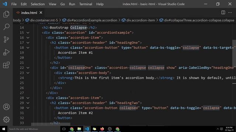The height and width of the screenshot is (132, 236).
Task: Open the Source Control view
Action: coord(6,40)
